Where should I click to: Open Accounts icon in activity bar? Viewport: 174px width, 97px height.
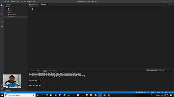(x=2, y=85)
